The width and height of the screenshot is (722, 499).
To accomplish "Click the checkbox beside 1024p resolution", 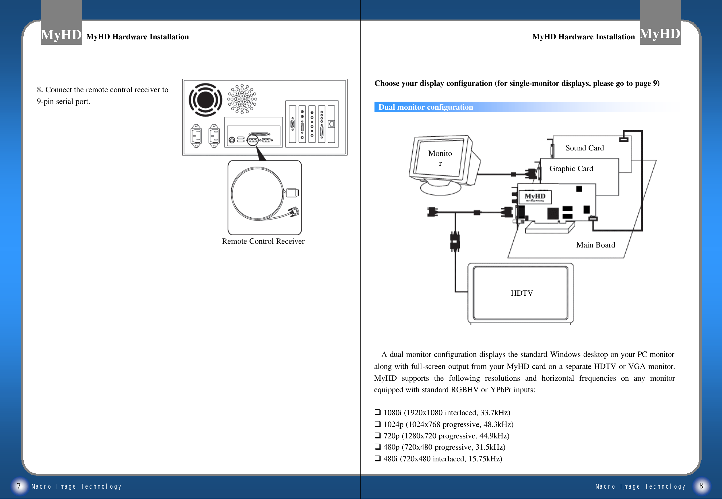I will click(378, 424).
